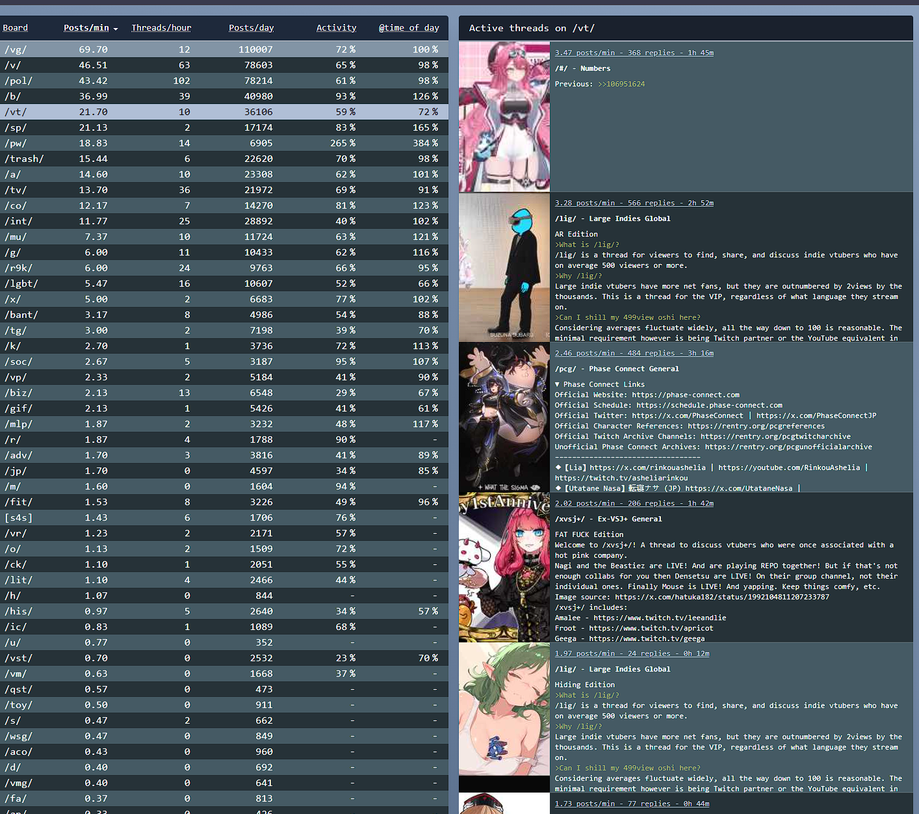Select the /gif/ board row
This screenshot has width=919, height=814.
point(224,408)
